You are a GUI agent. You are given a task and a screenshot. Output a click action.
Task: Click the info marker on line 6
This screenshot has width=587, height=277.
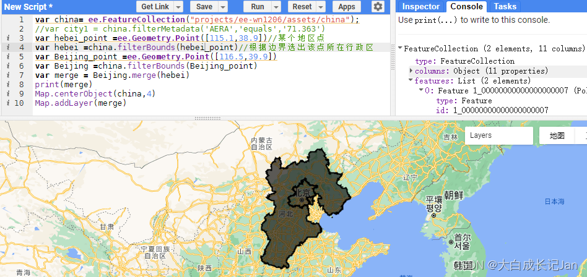[x=7, y=66]
